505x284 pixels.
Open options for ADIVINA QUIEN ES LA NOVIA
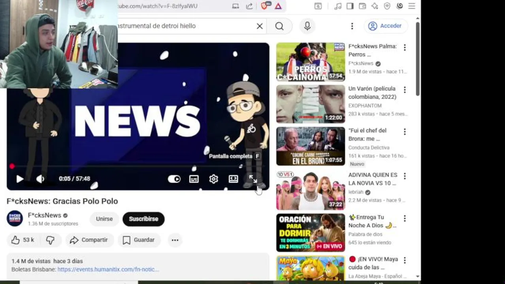tap(405, 176)
